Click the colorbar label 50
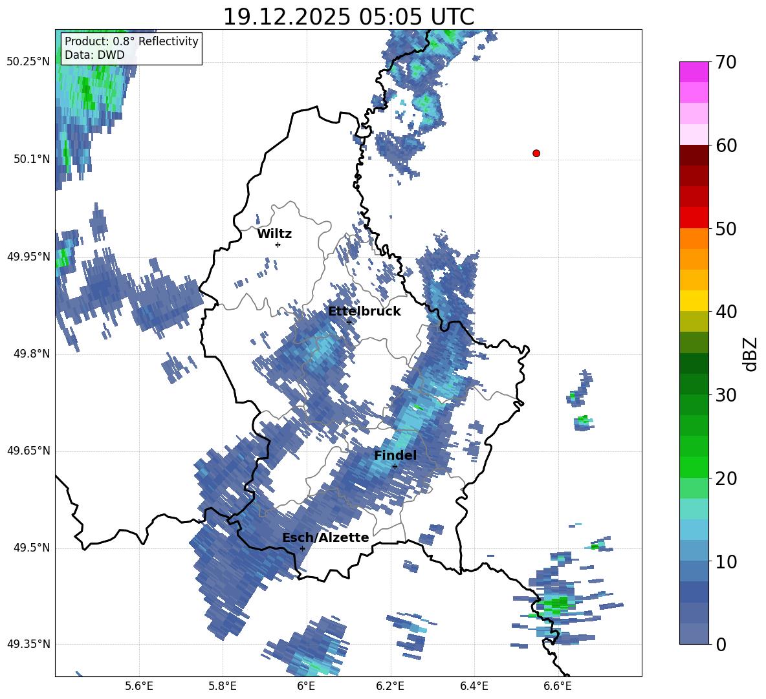The width and height of the screenshot is (766, 699). 726,229
